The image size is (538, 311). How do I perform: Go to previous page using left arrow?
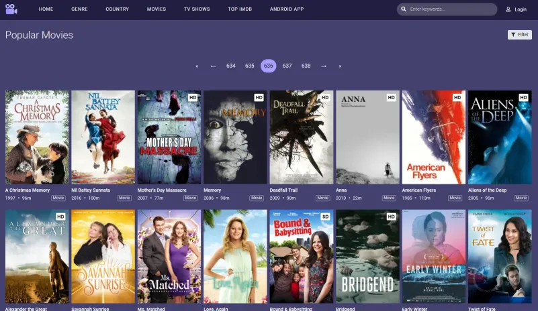click(x=213, y=66)
